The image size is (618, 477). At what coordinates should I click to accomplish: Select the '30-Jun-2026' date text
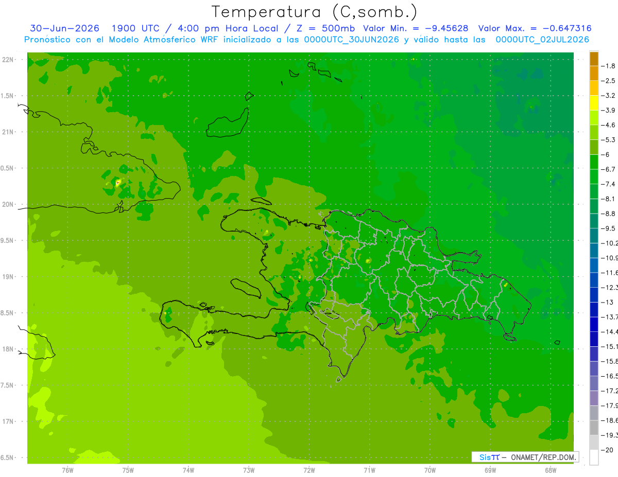pos(64,28)
